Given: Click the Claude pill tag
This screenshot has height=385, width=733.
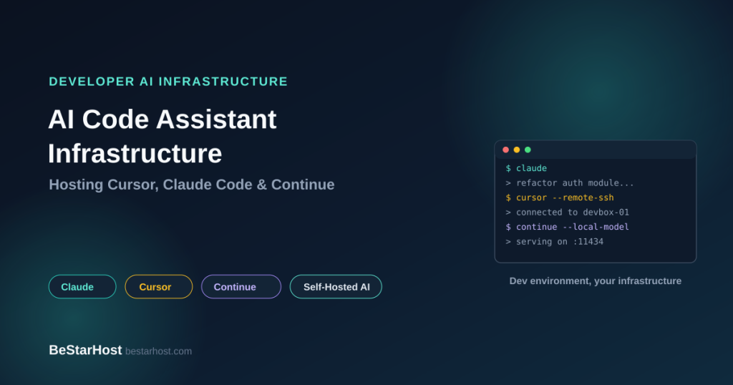Looking at the screenshot, I should tap(82, 287).
